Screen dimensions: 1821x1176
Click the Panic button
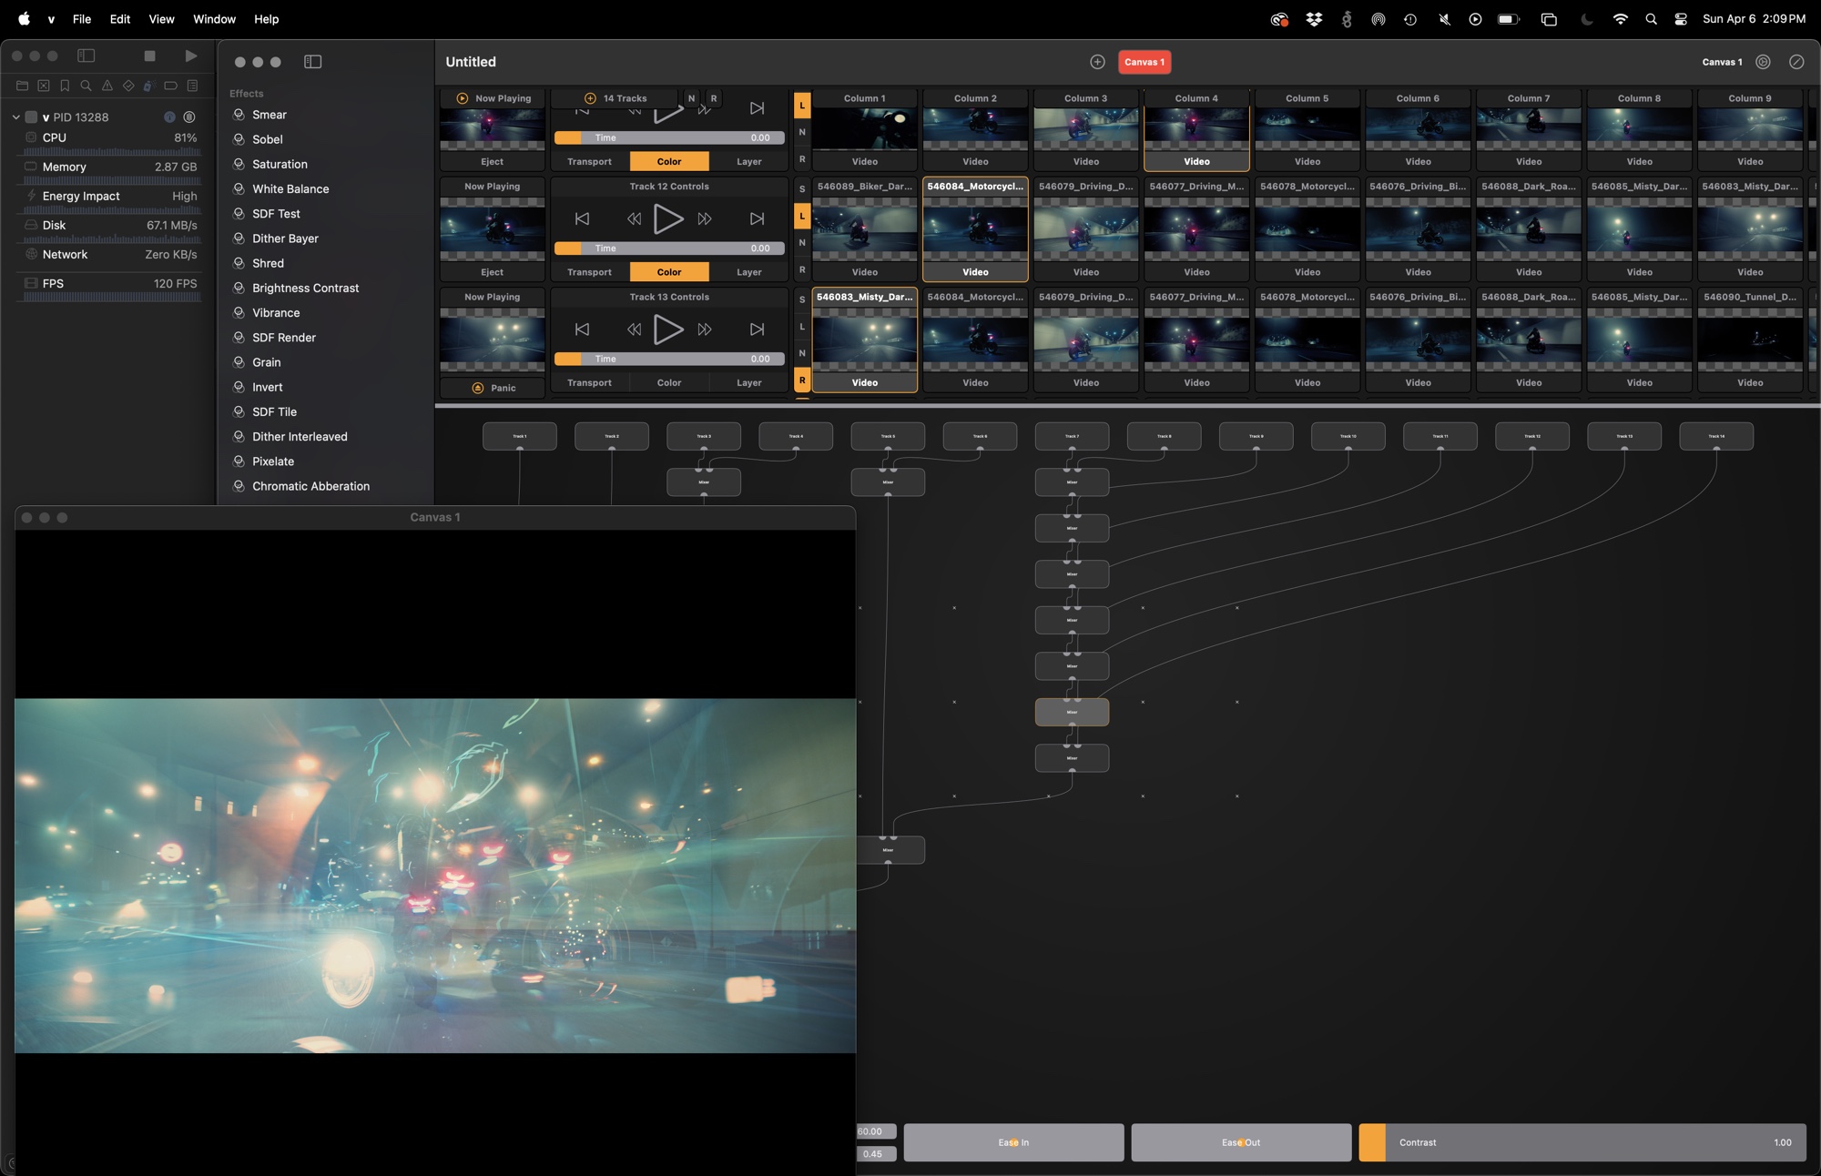click(x=493, y=388)
